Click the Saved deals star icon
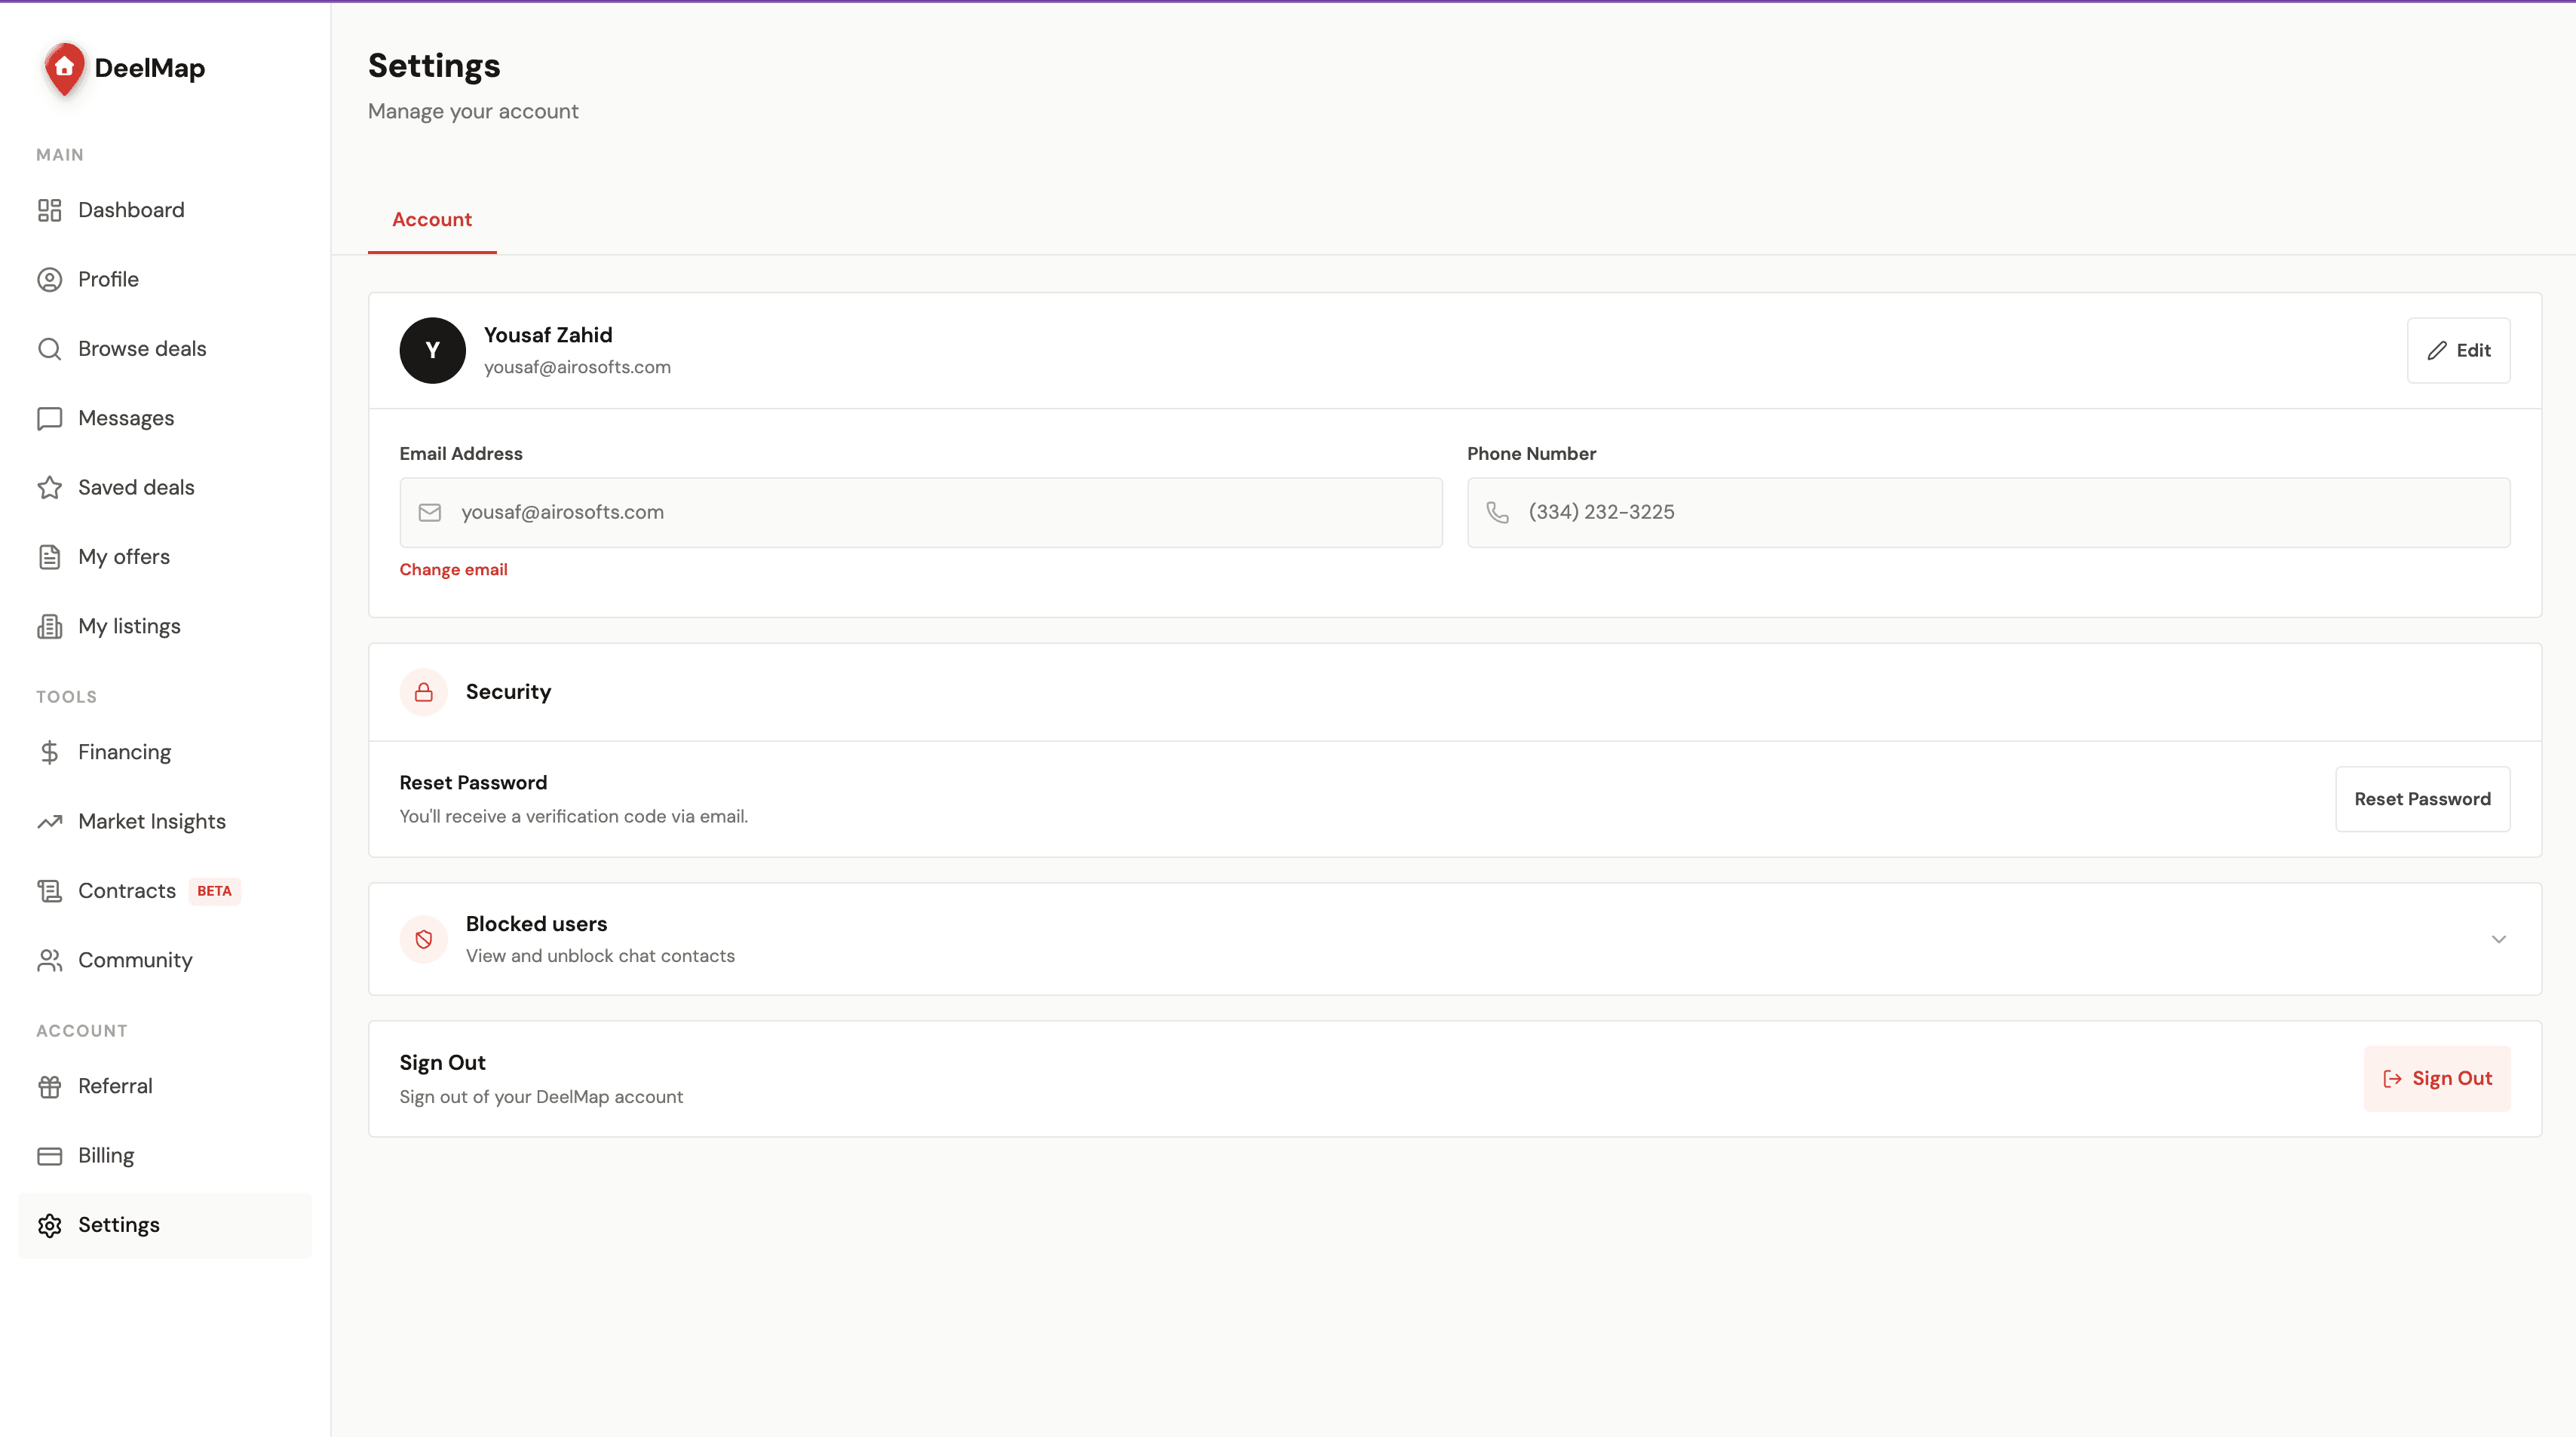Viewport: 2576px width, 1437px height. click(50, 487)
